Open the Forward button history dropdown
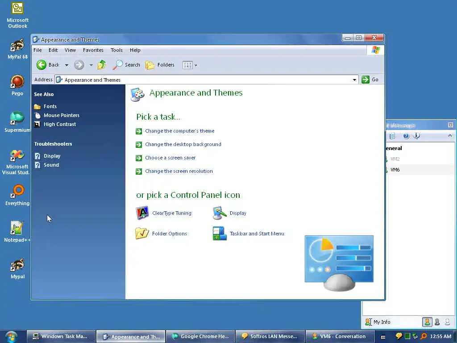The width and height of the screenshot is (457, 343). (91, 65)
